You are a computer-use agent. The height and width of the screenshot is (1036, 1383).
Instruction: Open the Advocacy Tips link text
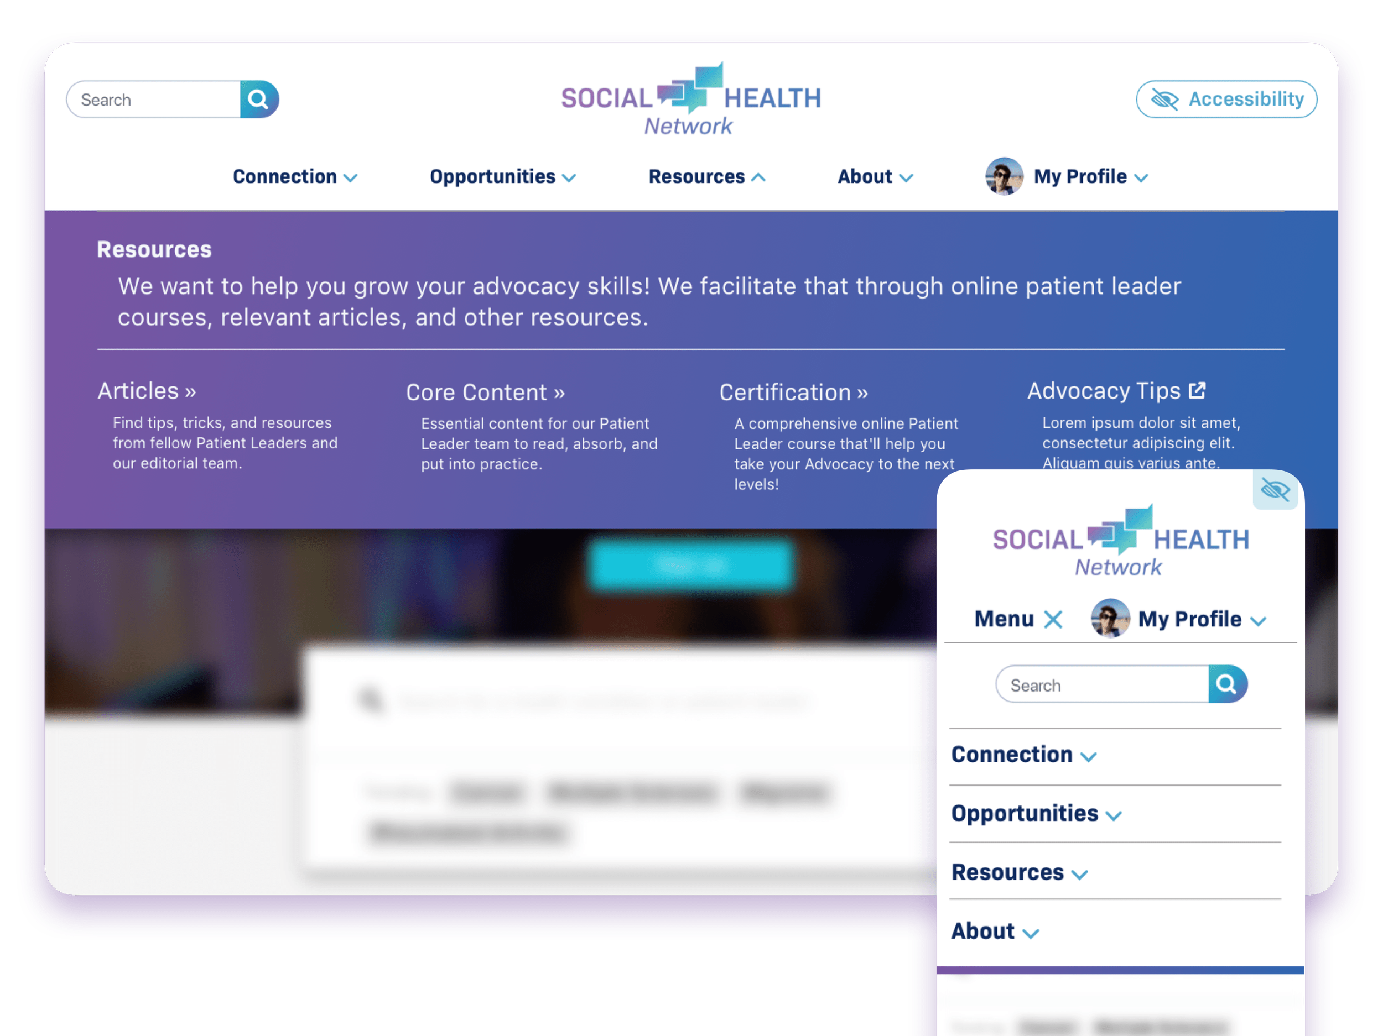point(1104,390)
